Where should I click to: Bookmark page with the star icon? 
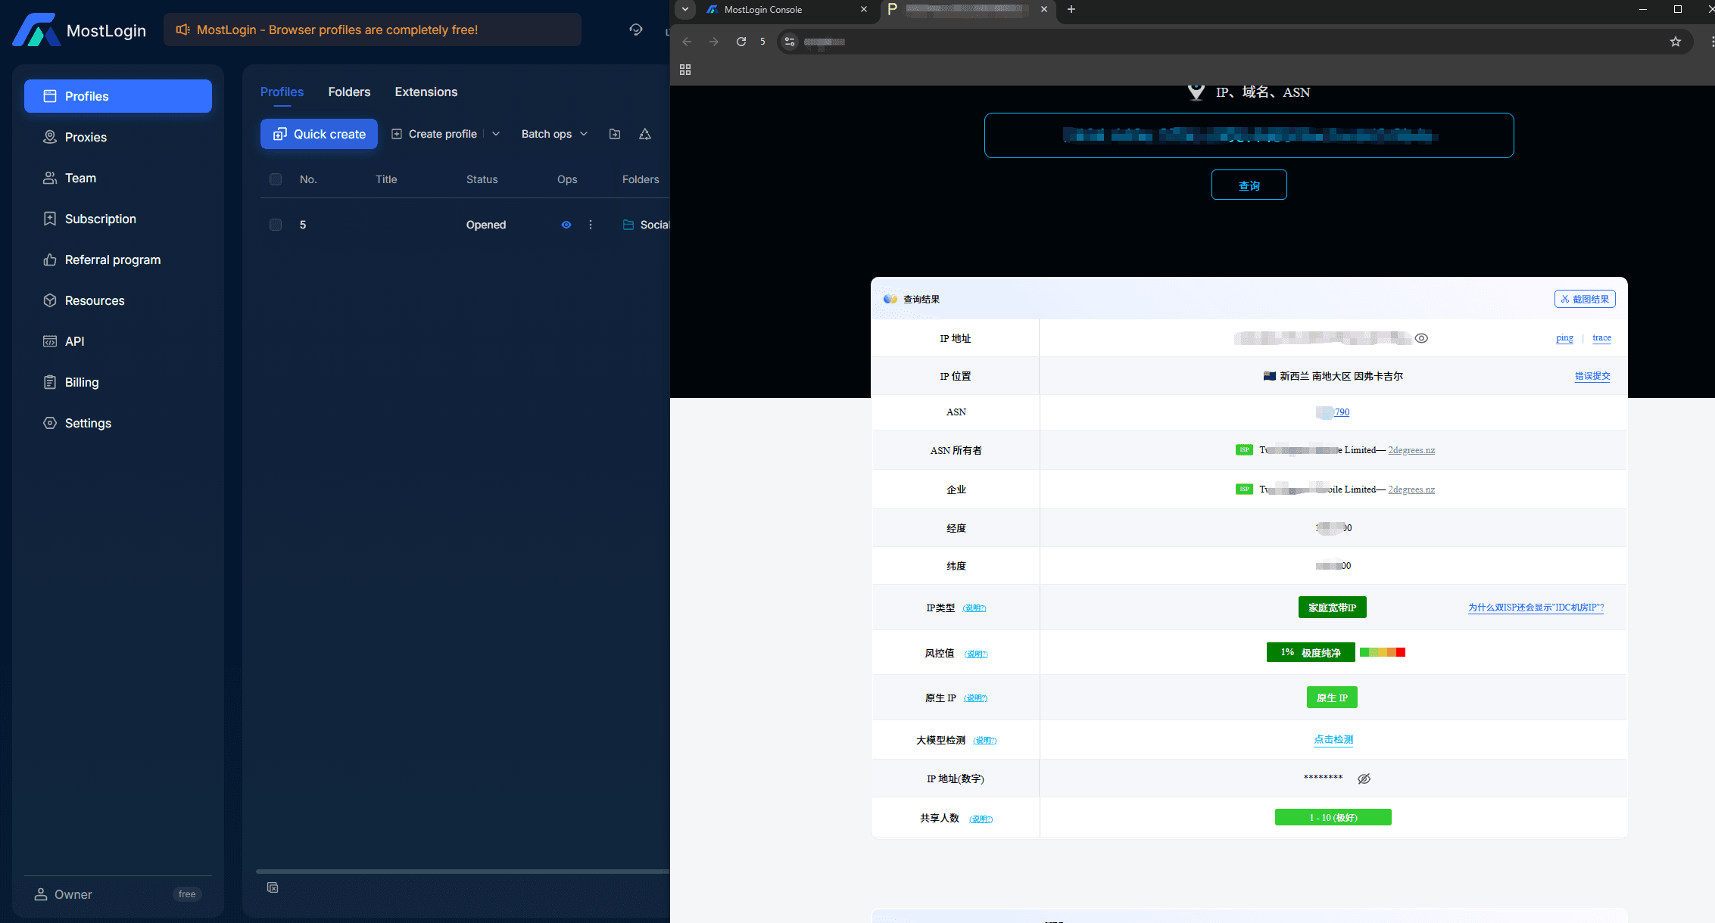(x=1676, y=42)
